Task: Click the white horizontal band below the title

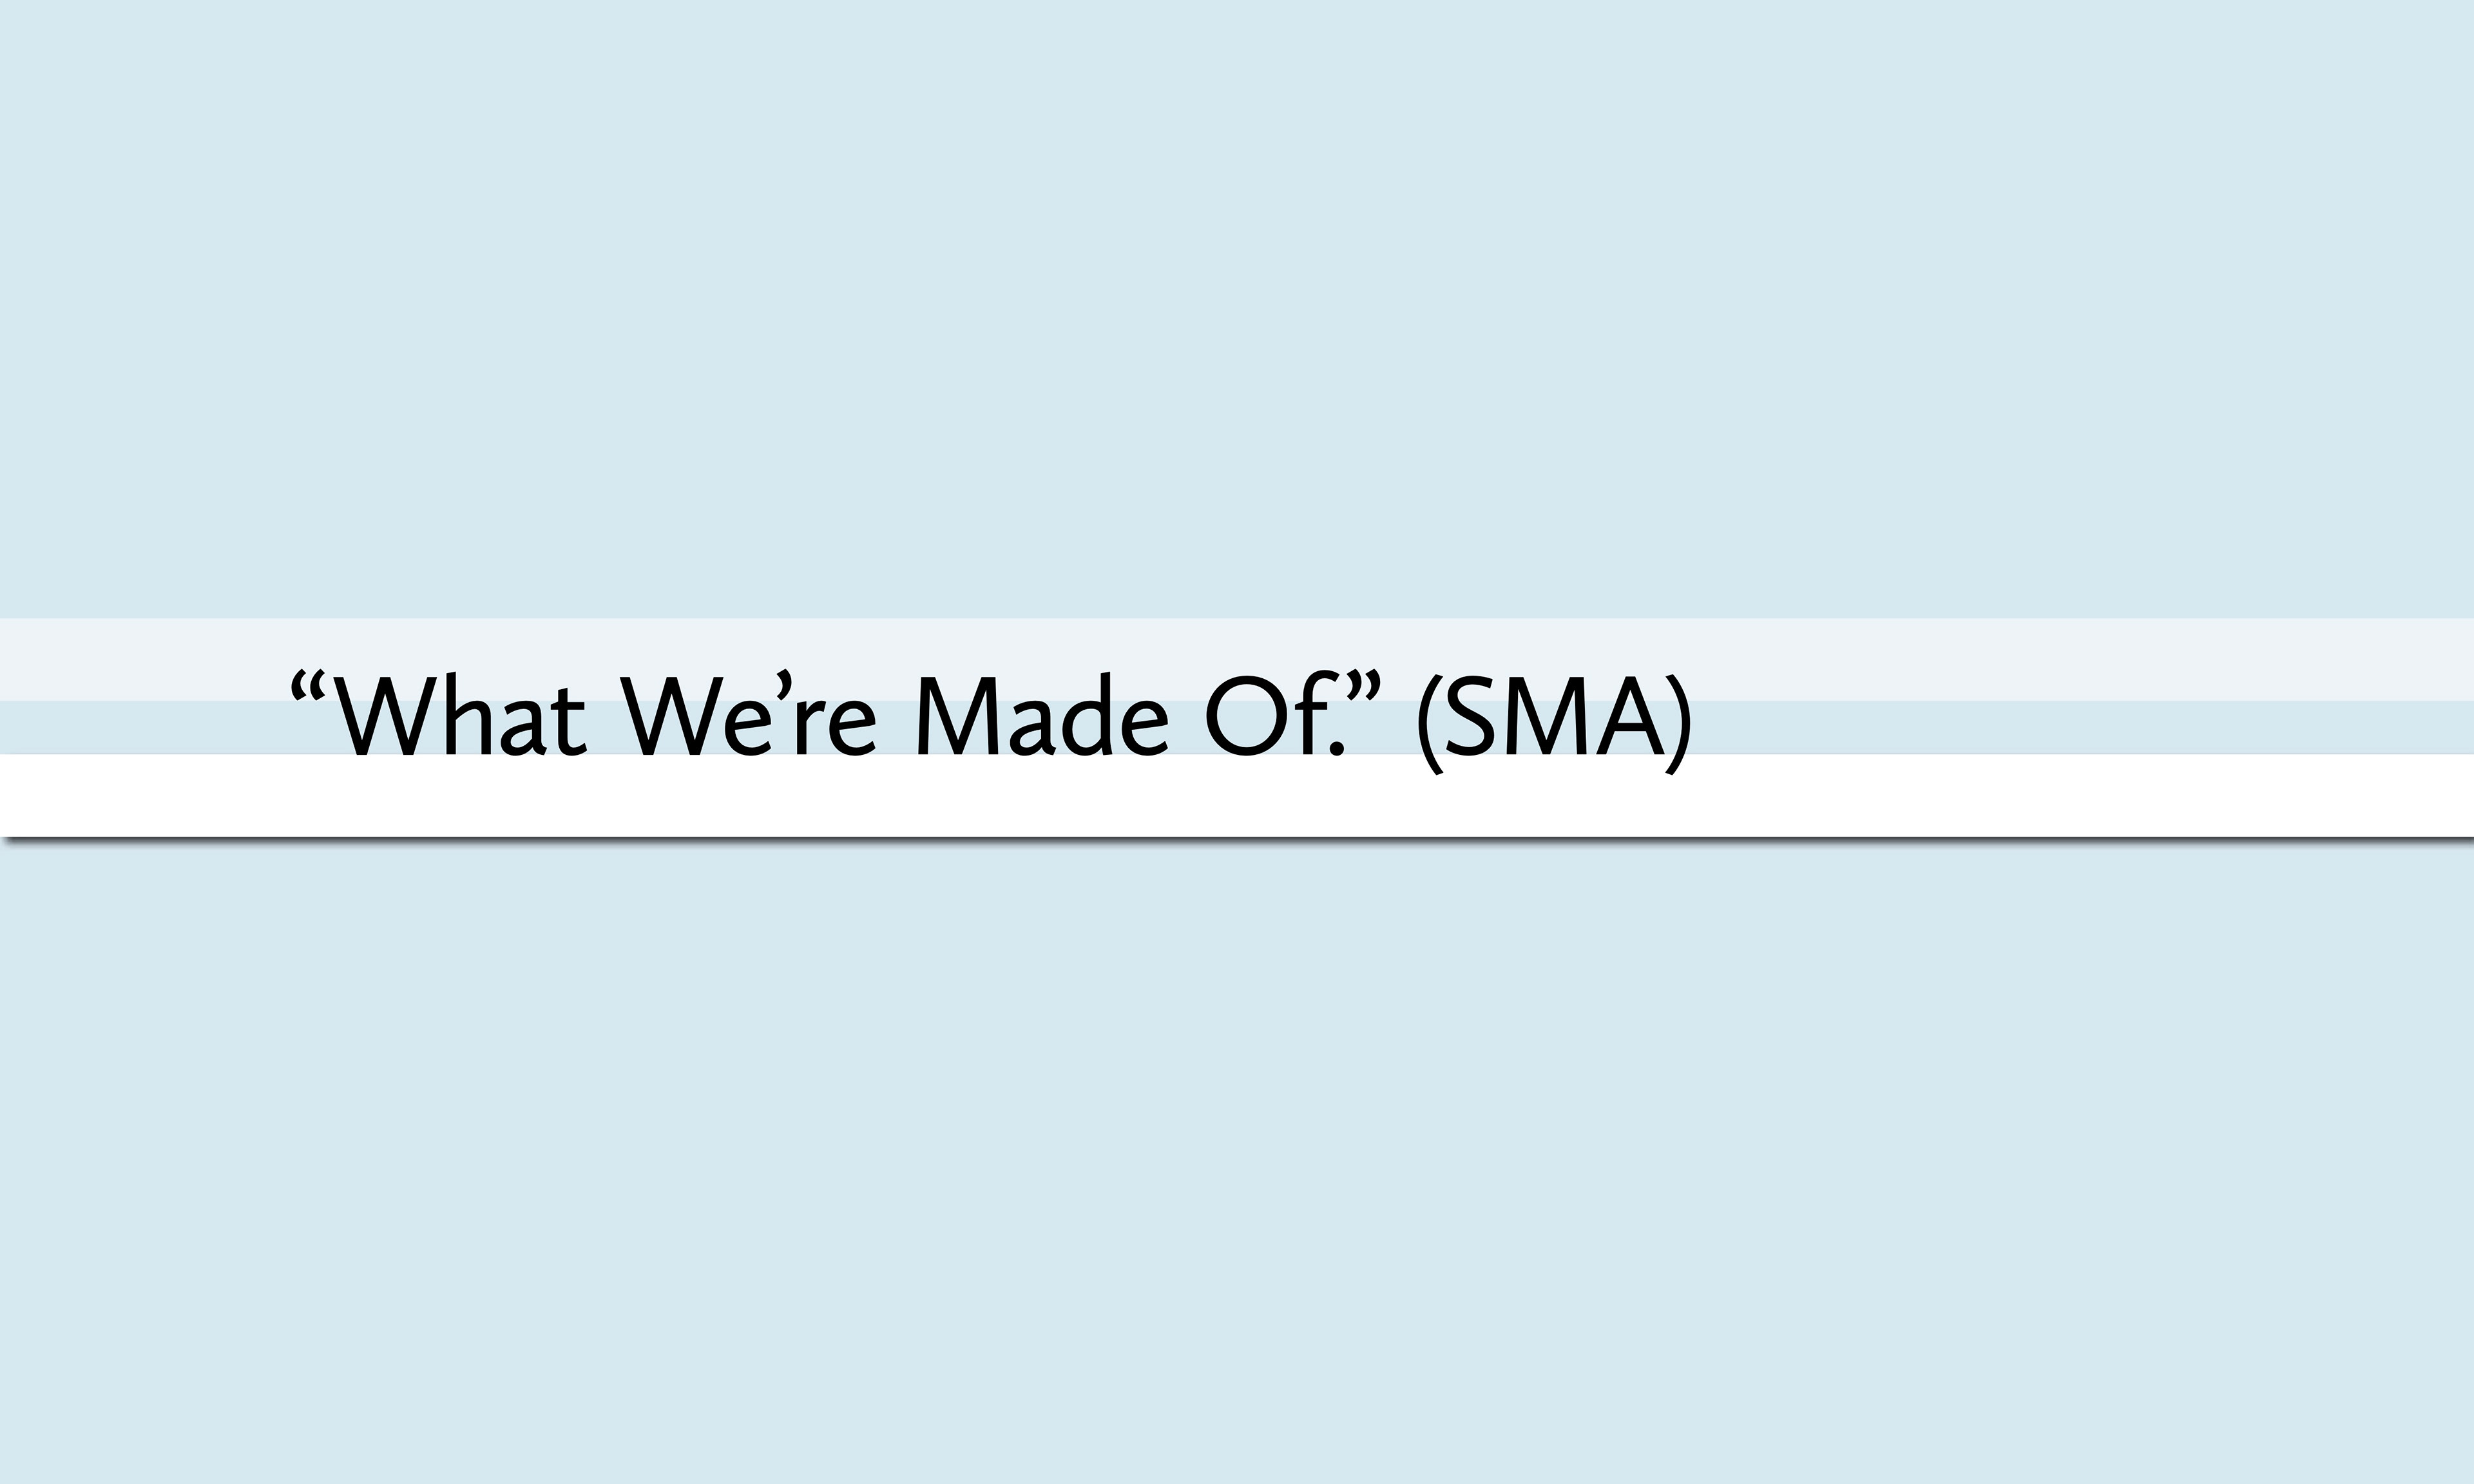Action: [1000, 800]
